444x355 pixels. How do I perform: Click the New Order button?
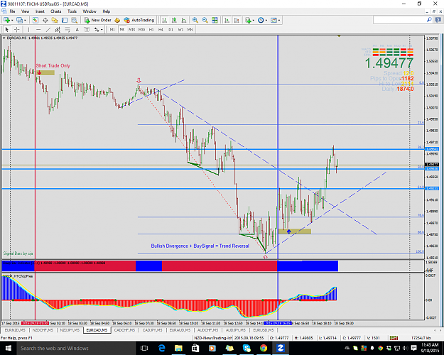(x=98, y=20)
